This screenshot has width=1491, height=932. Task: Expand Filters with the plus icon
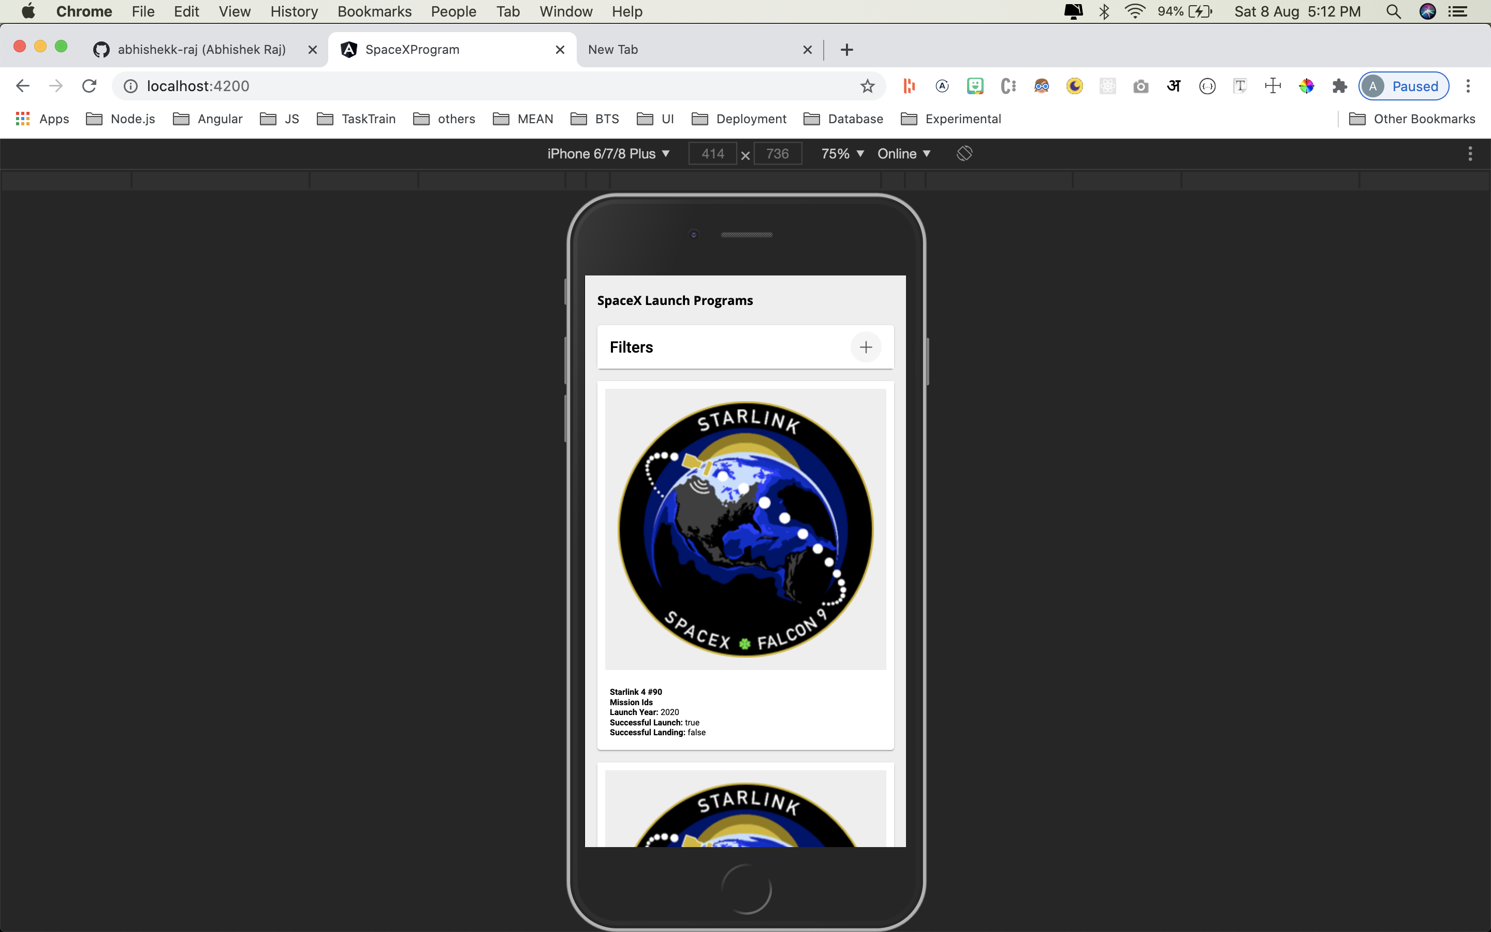click(x=865, y=347)
